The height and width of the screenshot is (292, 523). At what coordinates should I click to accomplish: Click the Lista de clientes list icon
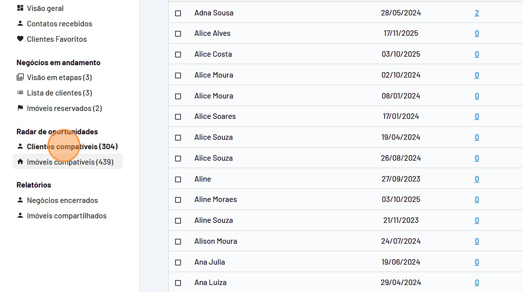[20, 93]
